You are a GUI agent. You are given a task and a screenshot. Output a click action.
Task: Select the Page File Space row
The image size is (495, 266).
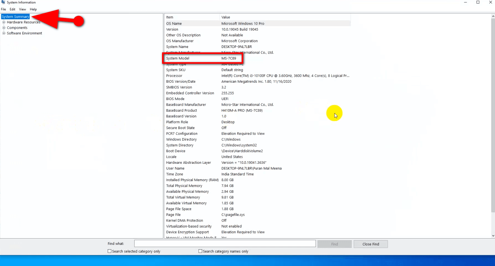[257, 209]
